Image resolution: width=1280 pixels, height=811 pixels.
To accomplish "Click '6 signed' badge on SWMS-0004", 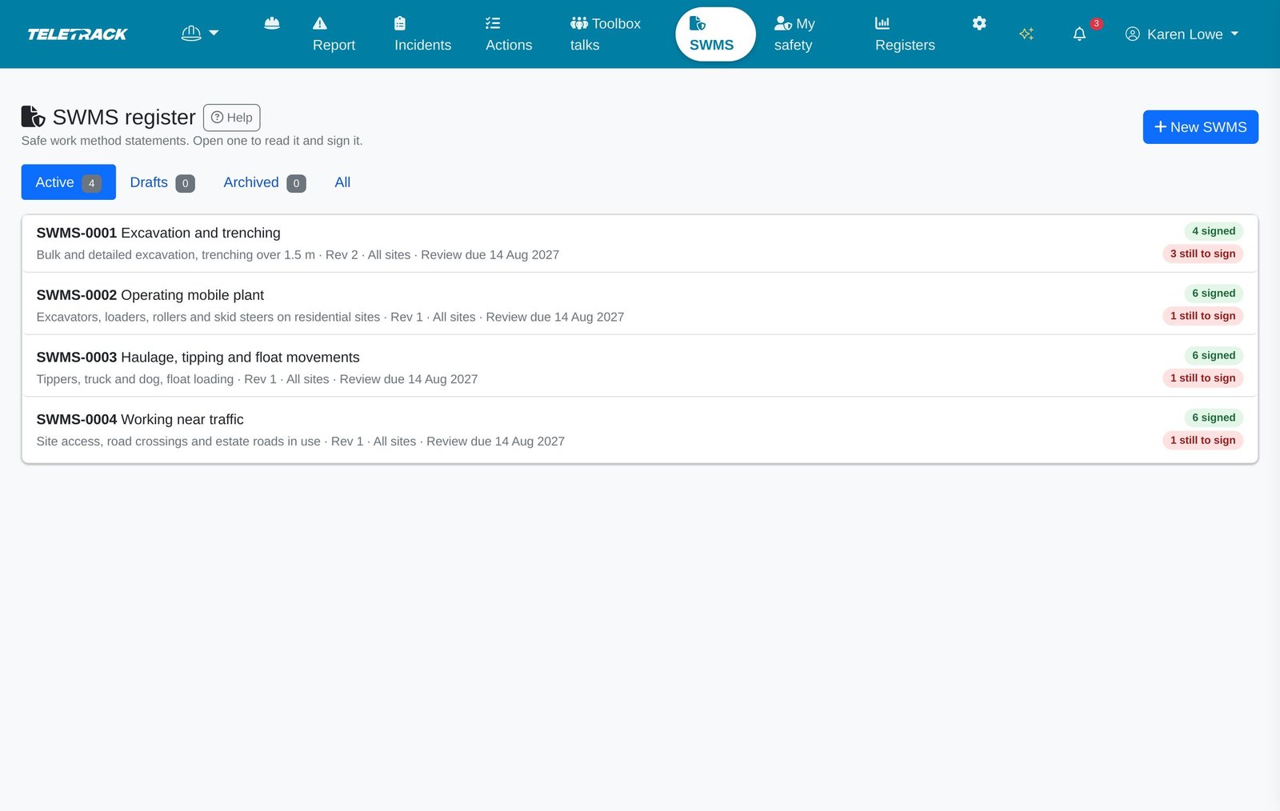I will [x=1214, y=417].
